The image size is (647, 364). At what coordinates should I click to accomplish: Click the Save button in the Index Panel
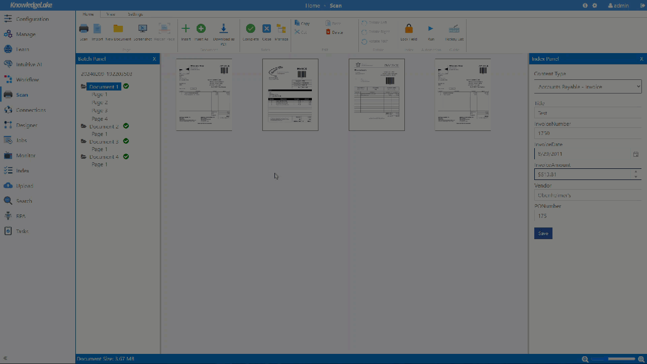click(x=543, y=233)
